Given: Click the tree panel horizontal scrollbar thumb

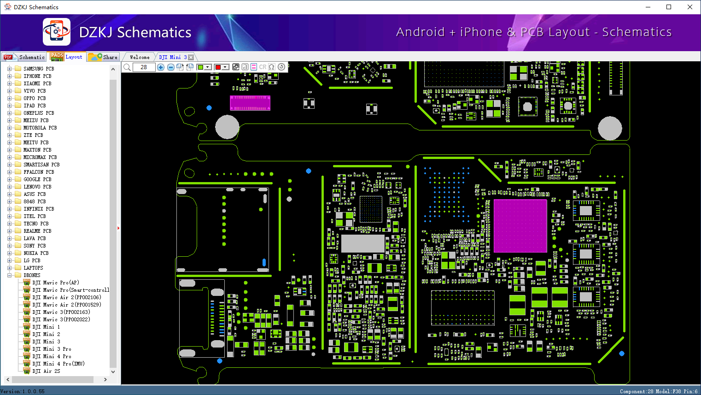Looking at the screenshot, I should click(x=52, y=379).
